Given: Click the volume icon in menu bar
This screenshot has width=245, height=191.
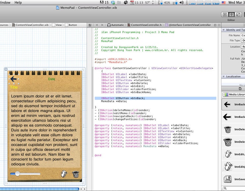Looking at the screenshot, I should click(181, 3).
